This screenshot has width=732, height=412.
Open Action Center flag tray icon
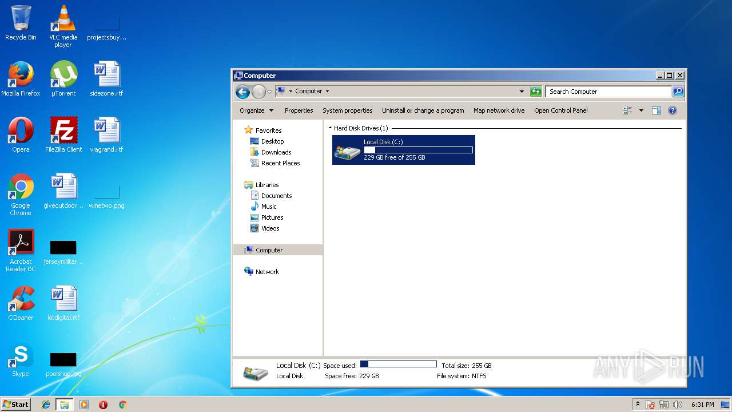click(x=650, y=405)
